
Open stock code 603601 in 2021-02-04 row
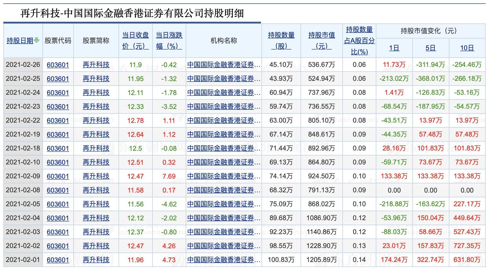click(x=58, y=218)
